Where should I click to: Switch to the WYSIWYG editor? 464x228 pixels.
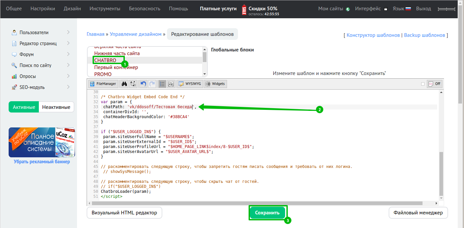point(190,84)
